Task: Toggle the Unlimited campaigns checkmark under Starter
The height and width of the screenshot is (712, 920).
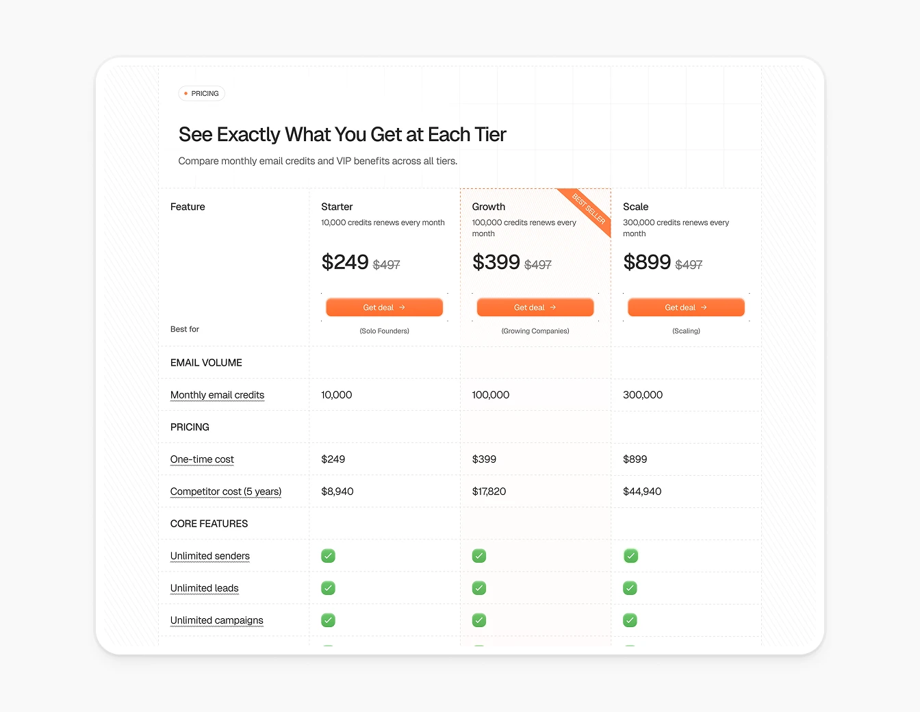Action: 328,620
